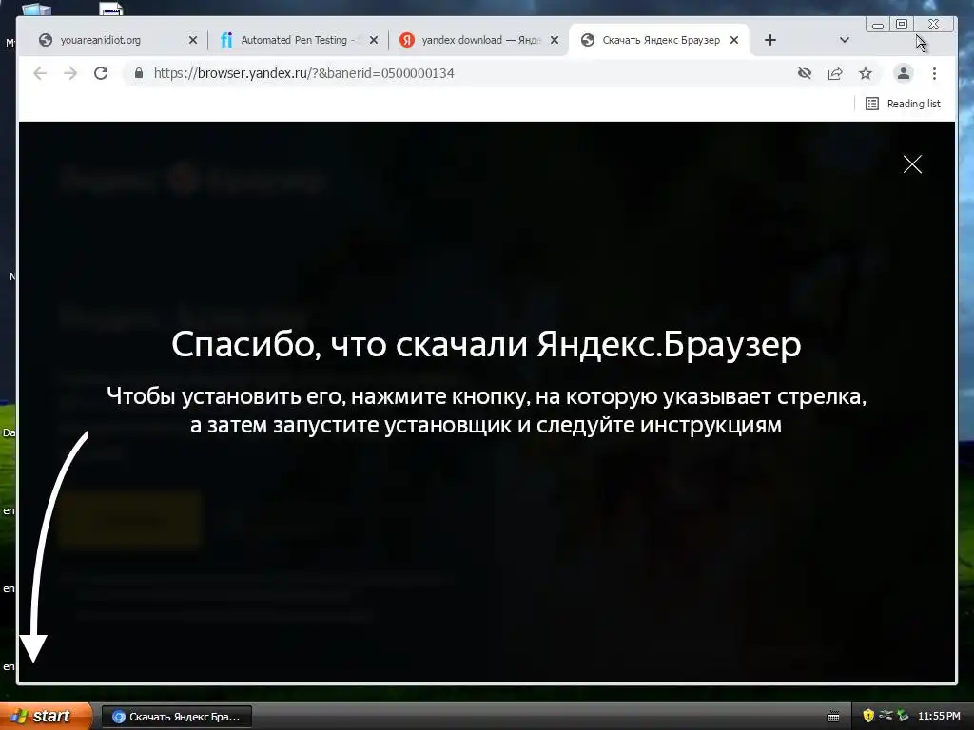Close the Automated Pen Testing tab
The width and height of the screenshot is (974, 730).
(373, 40)
